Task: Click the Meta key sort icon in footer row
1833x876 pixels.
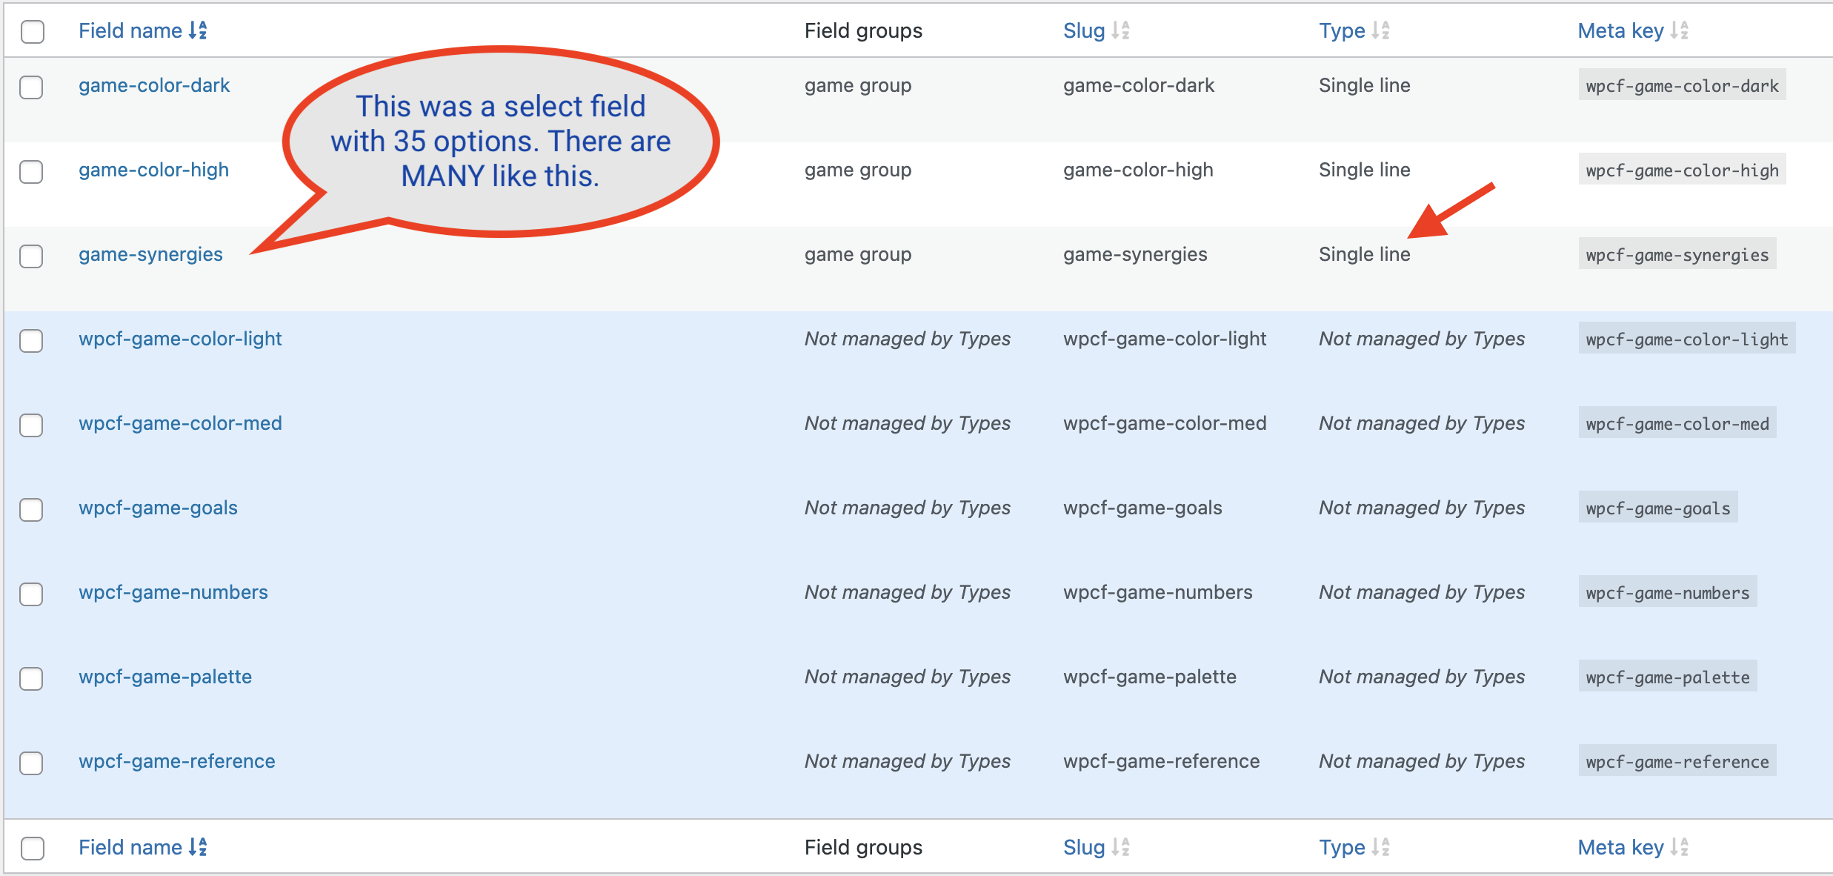Action: (x=1679, y=846)
